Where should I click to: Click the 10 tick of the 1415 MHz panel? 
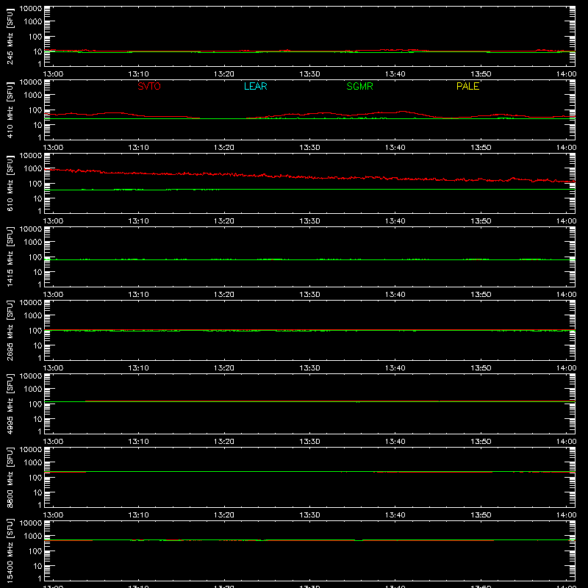click(x=37, y=272)
